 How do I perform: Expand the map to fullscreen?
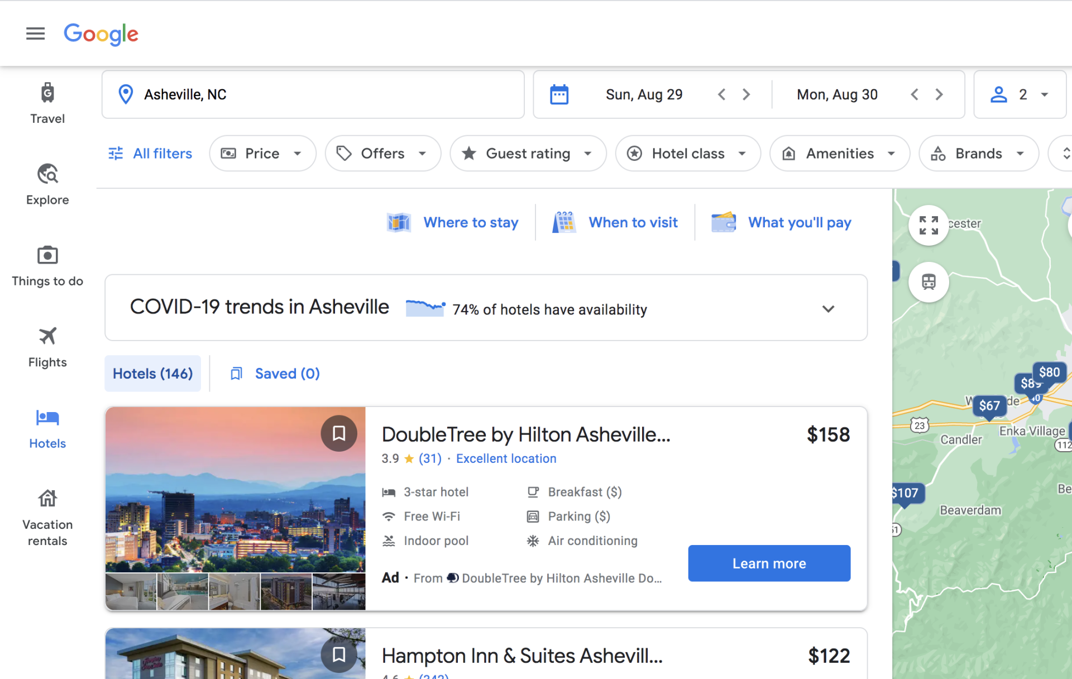[929, 226]
